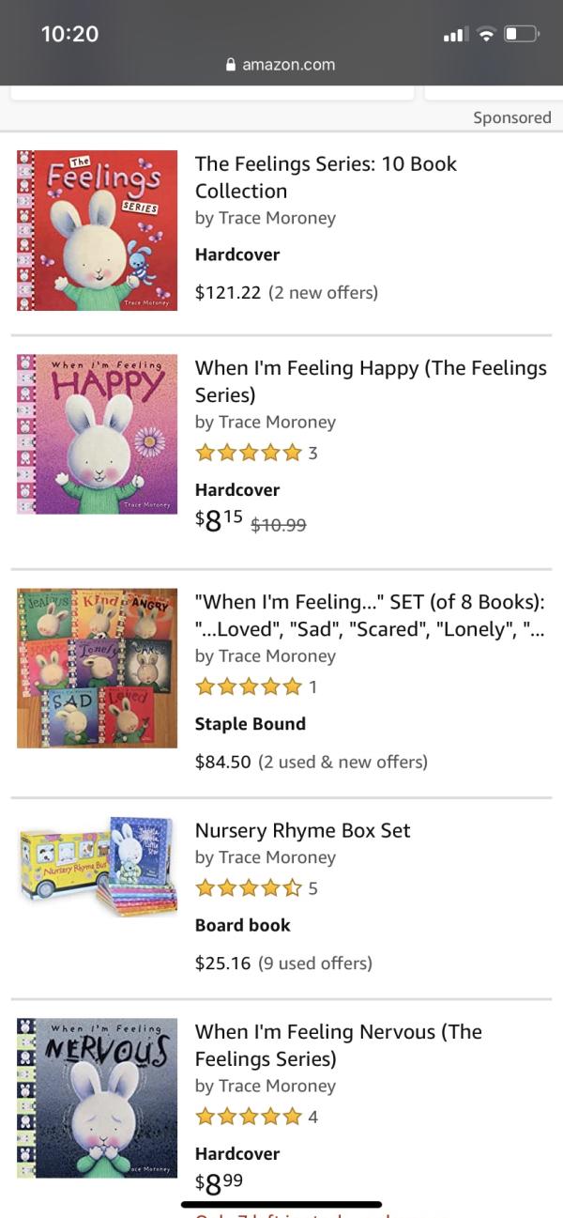563x1218 pixels.
Task: View the 2 new offers link
Action: click(323, 292)
